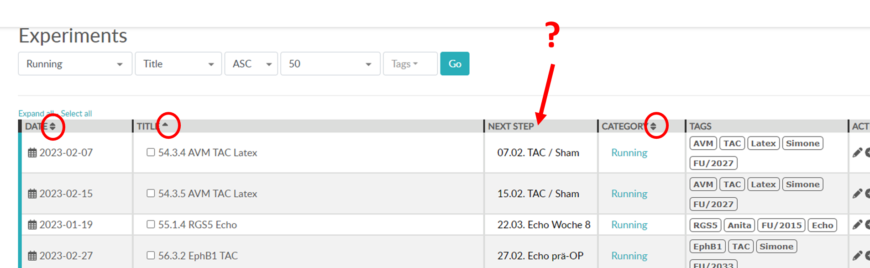The height and width of the screenshot is (268, 870).
Task: Click AVM tag in the 54.3.4 row
Action: point(703,143)
